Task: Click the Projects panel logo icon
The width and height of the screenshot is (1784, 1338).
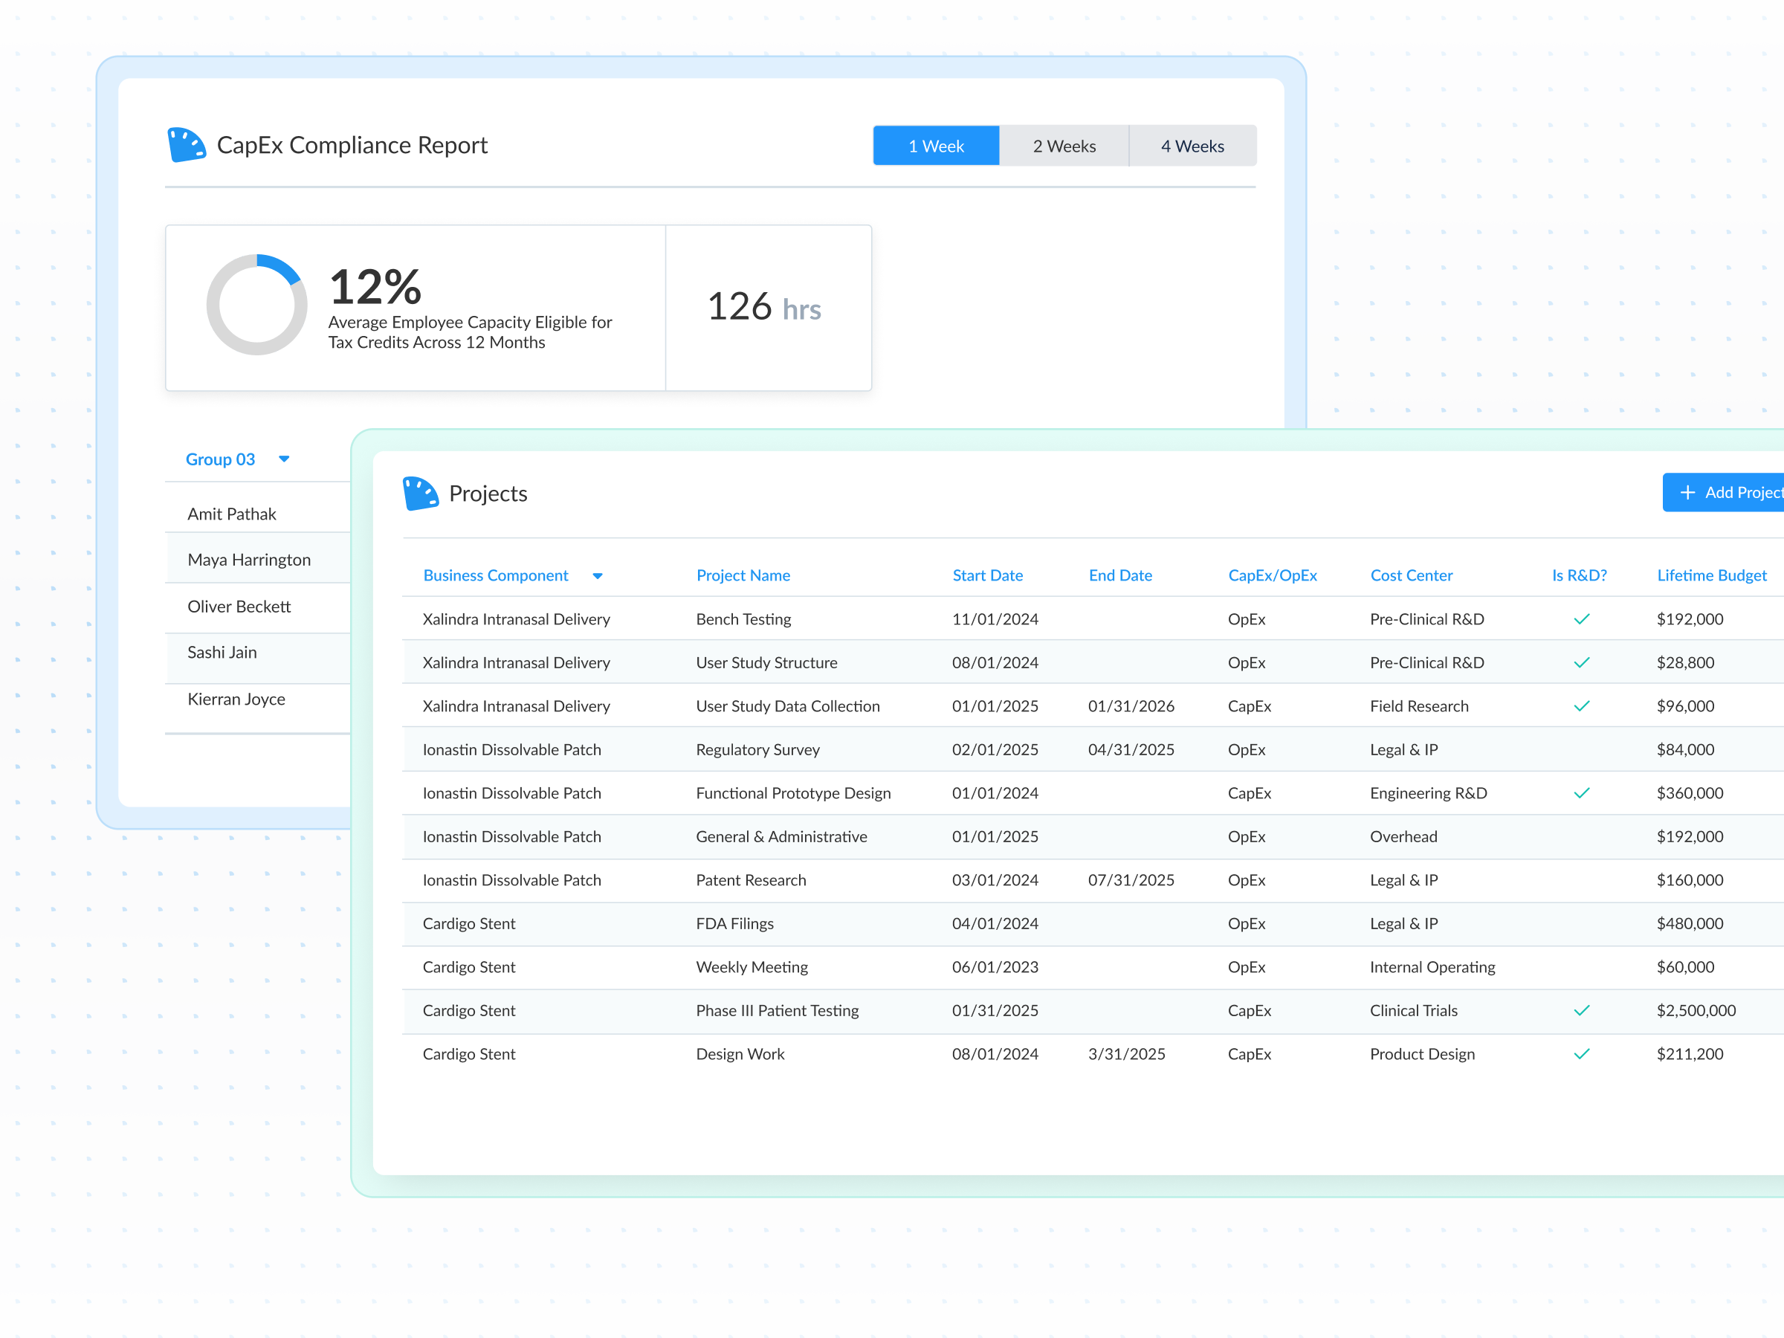Action: click(x=420, y=493)
